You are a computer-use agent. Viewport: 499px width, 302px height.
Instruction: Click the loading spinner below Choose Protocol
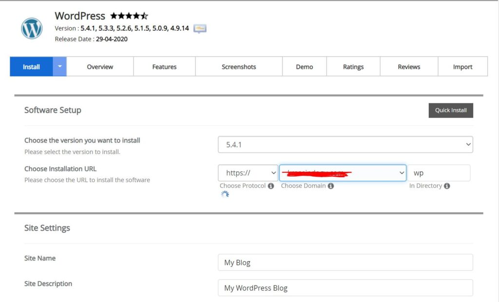[225, 194]
